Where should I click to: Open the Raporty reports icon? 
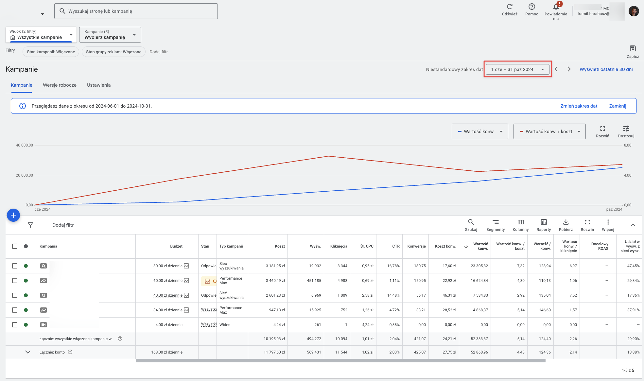pos(544,222)
